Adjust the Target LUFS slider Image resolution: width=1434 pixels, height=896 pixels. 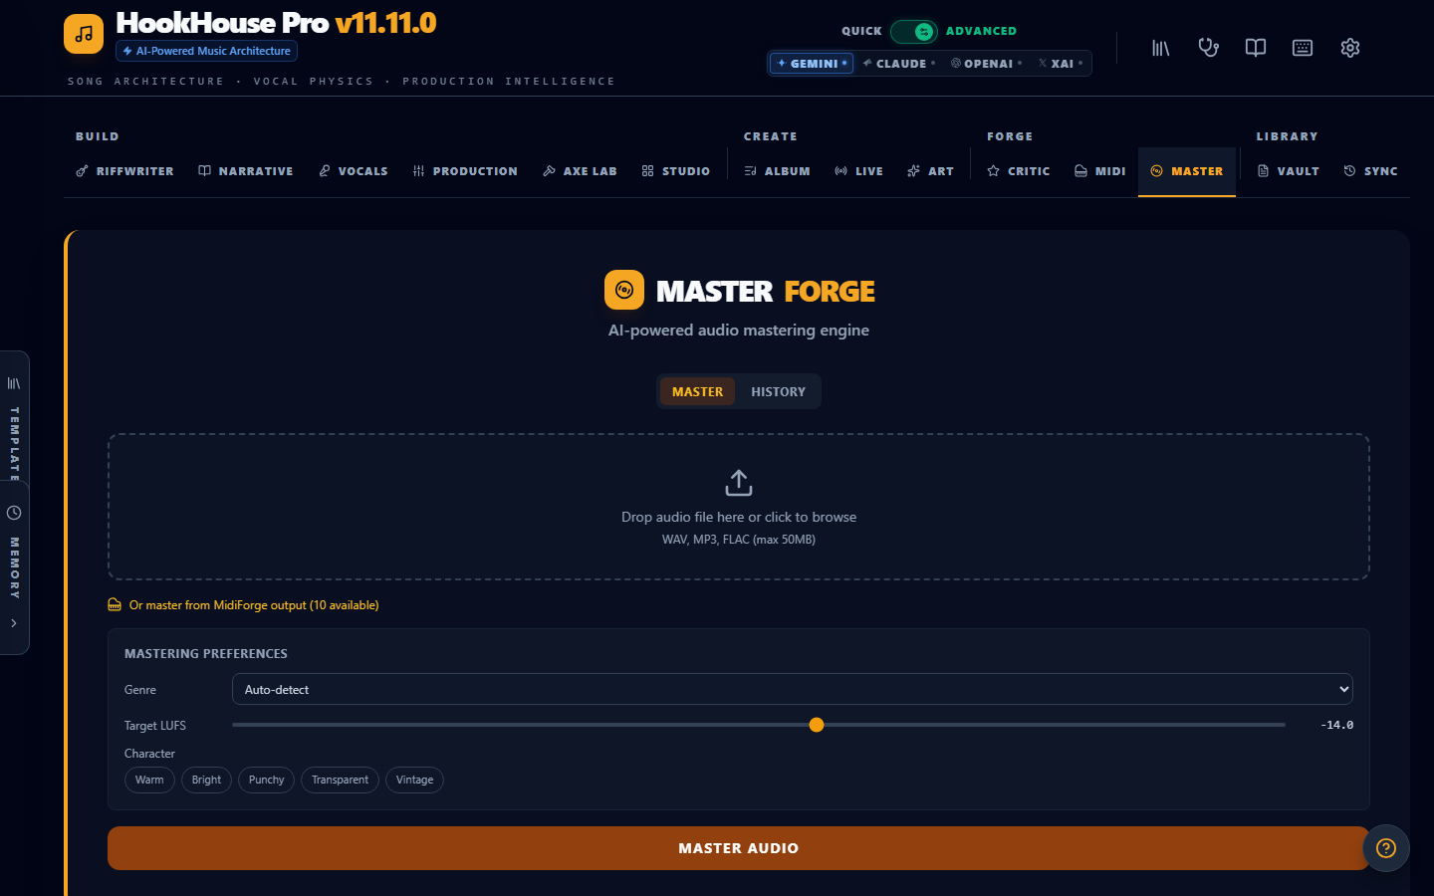point(817,725)
